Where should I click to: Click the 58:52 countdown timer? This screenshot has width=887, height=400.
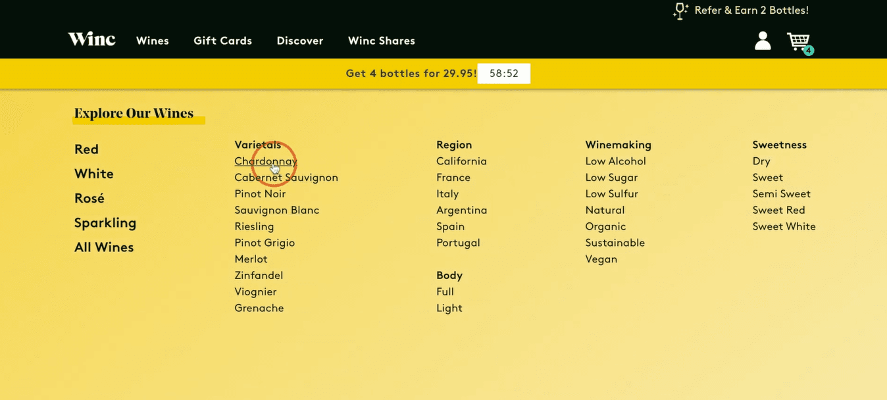(504, 74)
